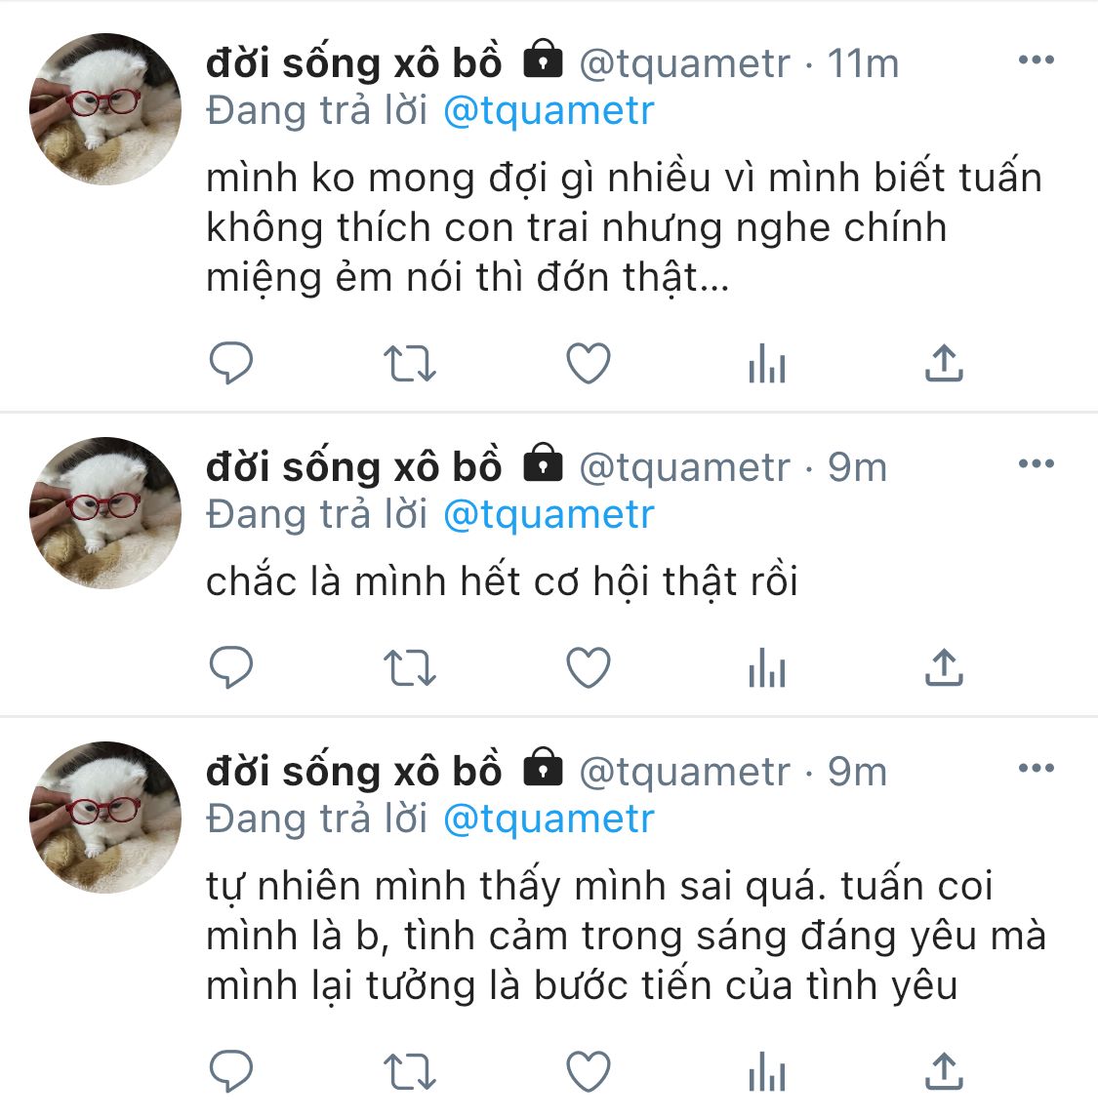Image resolution: width=1098 pixels, height=1119 pixels.
Task: Reply to the 11m tweet
Action: pyautogui.click(x=230, y=363)
